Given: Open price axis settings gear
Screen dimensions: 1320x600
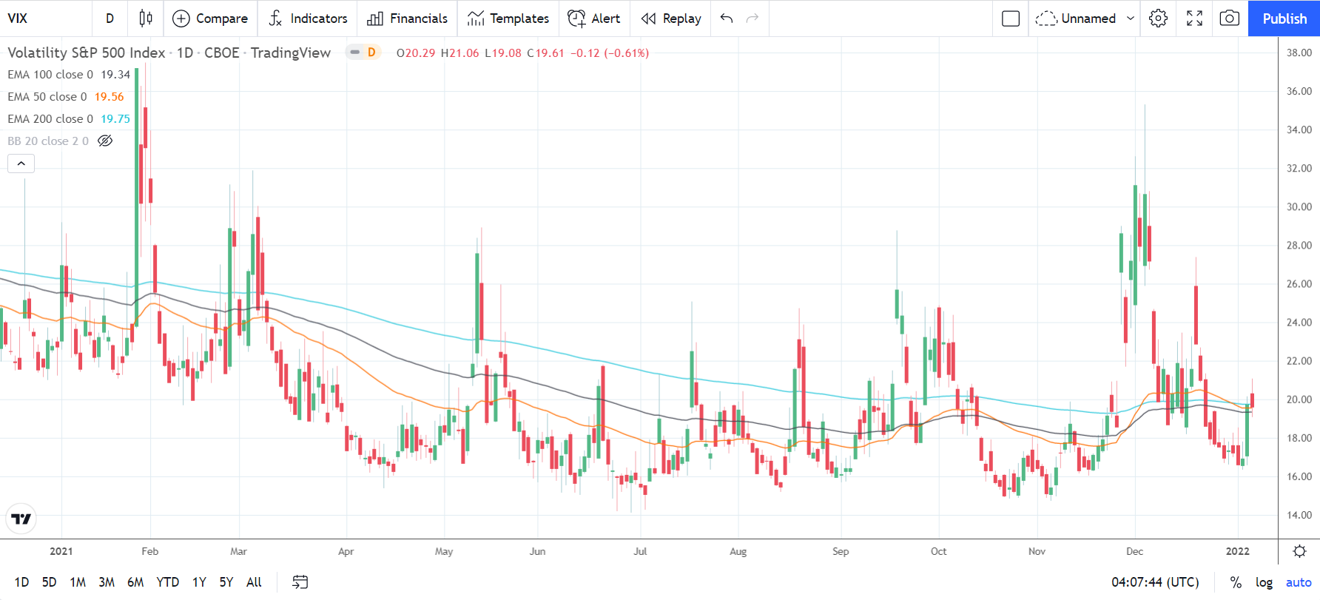Looking at the screenshot, I should (x=1299, y=551).
